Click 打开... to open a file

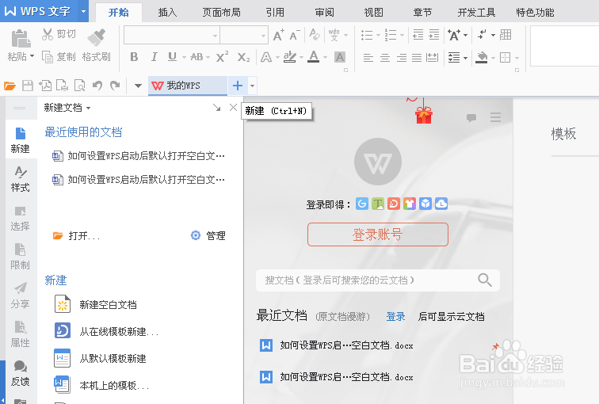76,235
